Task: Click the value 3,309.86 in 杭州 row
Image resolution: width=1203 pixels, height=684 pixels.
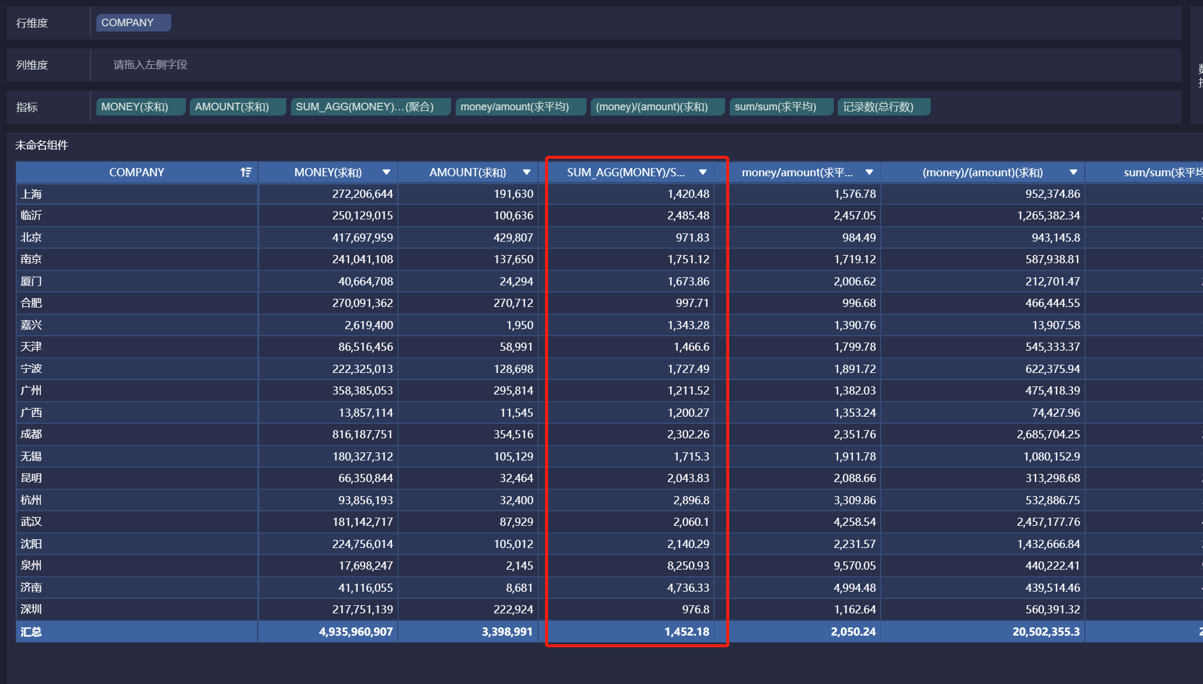Action: pyautogui.click(x=854, y=500)
